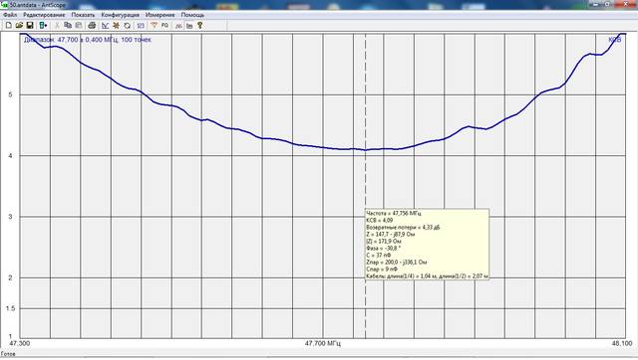The height and width of the screenshot is (360, 638).
Task: Open the Помощь menu
Action: tap(192, 15)
